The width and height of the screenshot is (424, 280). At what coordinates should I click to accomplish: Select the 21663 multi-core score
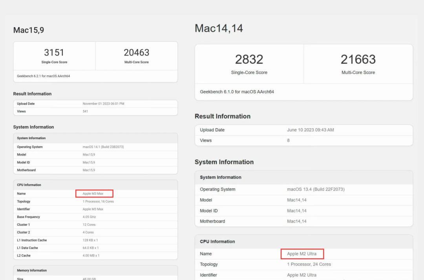click(x=358, y=59)
